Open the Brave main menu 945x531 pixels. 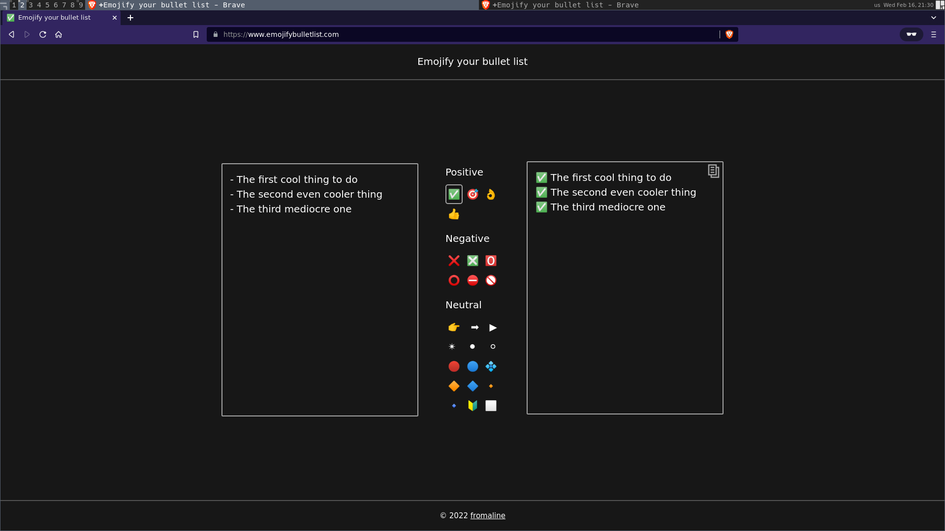pyautogui.click(x=933, y=34)
